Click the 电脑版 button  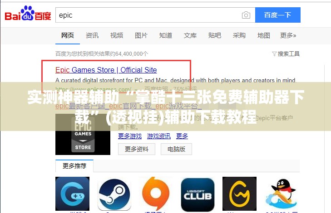[x=176, y=149]
